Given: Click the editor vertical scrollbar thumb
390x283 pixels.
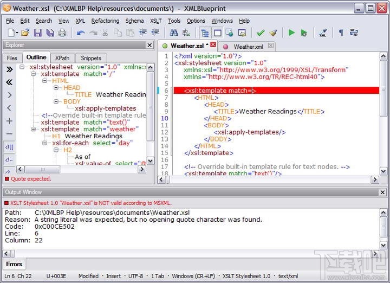Looking at the screenshot, I should pyautogui.click(x=383, y=88).
